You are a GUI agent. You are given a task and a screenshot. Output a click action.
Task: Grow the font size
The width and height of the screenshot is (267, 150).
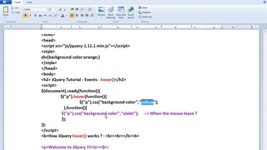(x=60, y=10)
